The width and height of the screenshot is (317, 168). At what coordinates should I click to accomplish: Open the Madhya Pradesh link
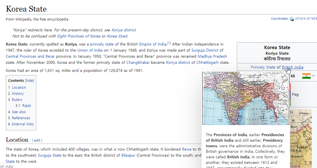tap(212, 56)
